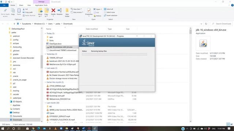Click Select none in the ribbon
The width and height of the screenshot is (234, 131).
pos(109,12)
